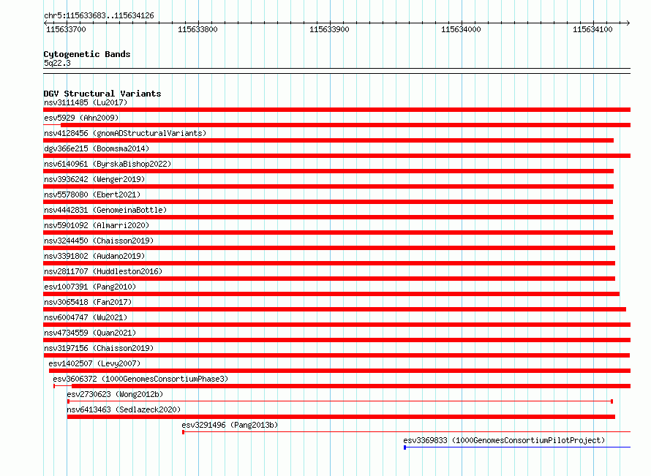This screenshot has height=476, width=651.
Task: Click ruler position 115634100
Action: click(x=592, y=29)
